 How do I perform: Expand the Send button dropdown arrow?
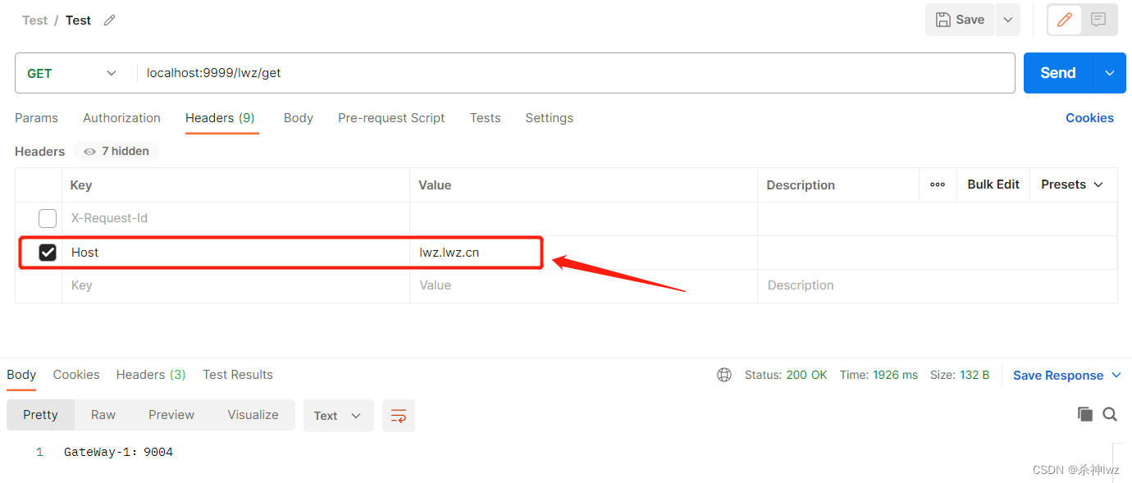click(x=1109, y=73)
